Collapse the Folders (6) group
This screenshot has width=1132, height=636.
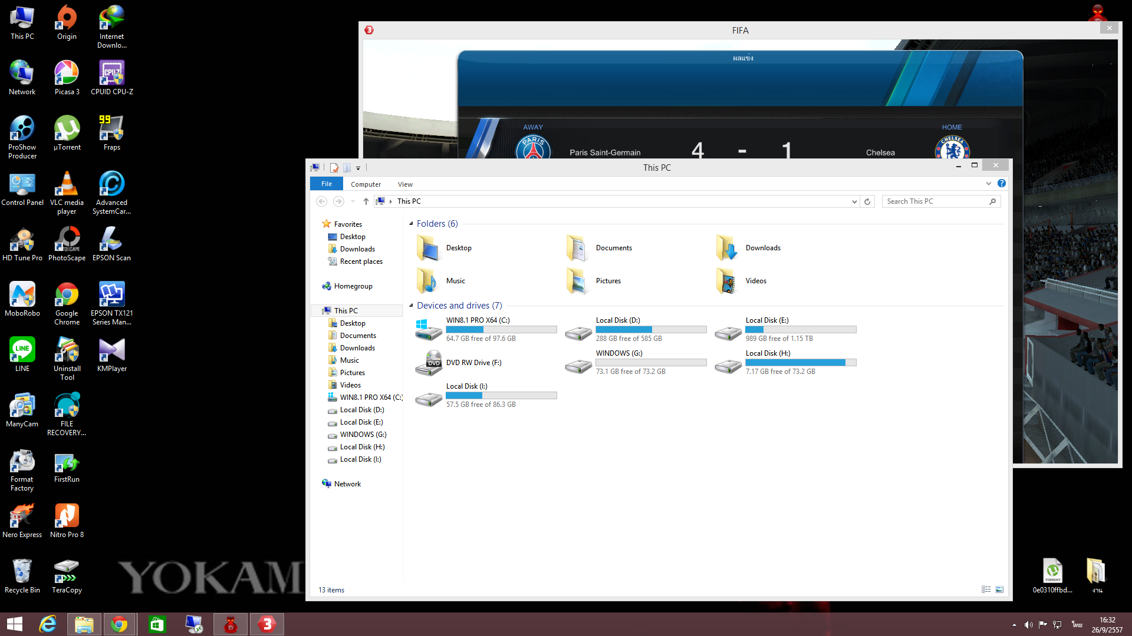point(411,224)
